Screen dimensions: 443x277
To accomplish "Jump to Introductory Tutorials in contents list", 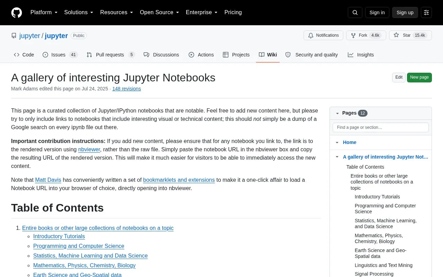I will click(x=59, y=236).
